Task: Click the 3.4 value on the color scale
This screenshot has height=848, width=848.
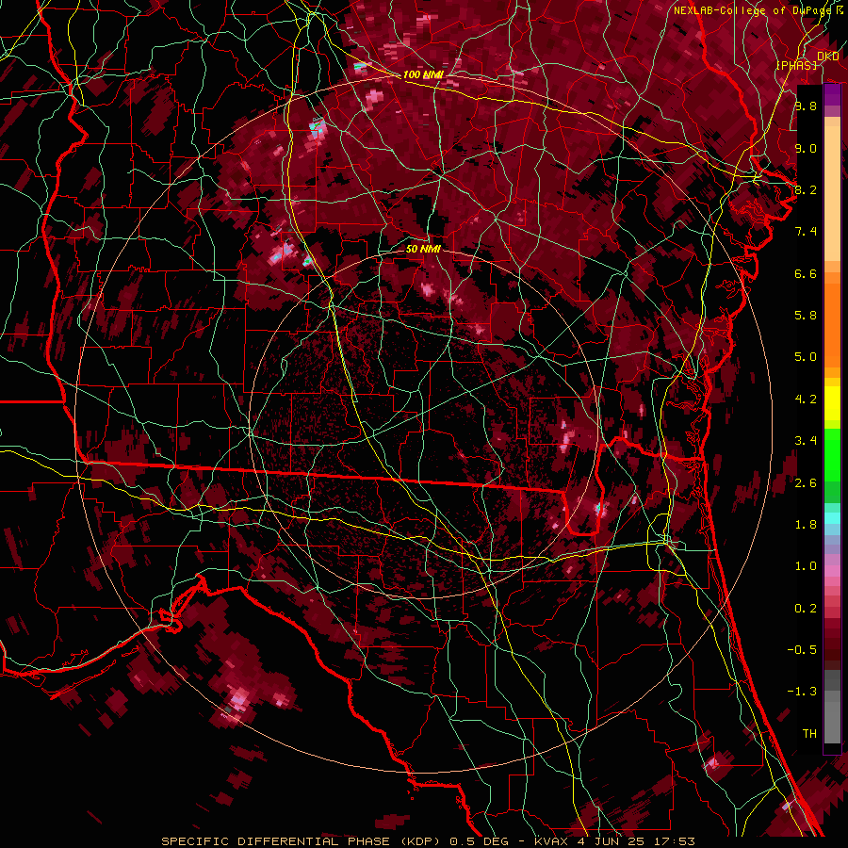Action: 806,441
